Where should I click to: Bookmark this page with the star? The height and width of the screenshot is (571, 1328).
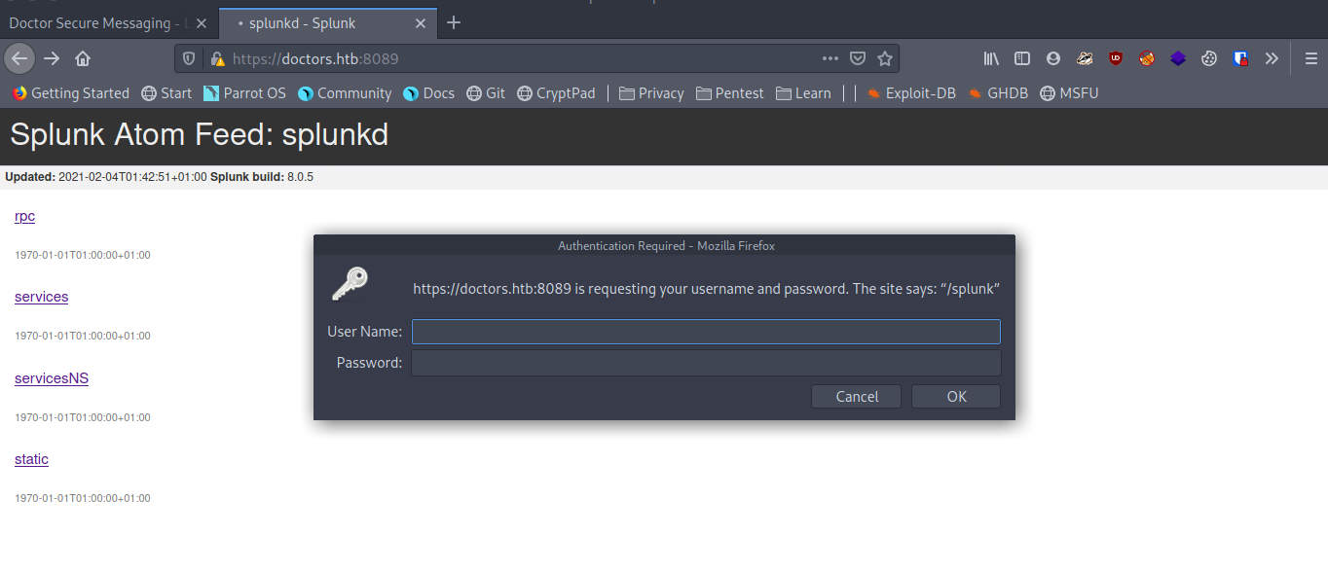(885, 58)
